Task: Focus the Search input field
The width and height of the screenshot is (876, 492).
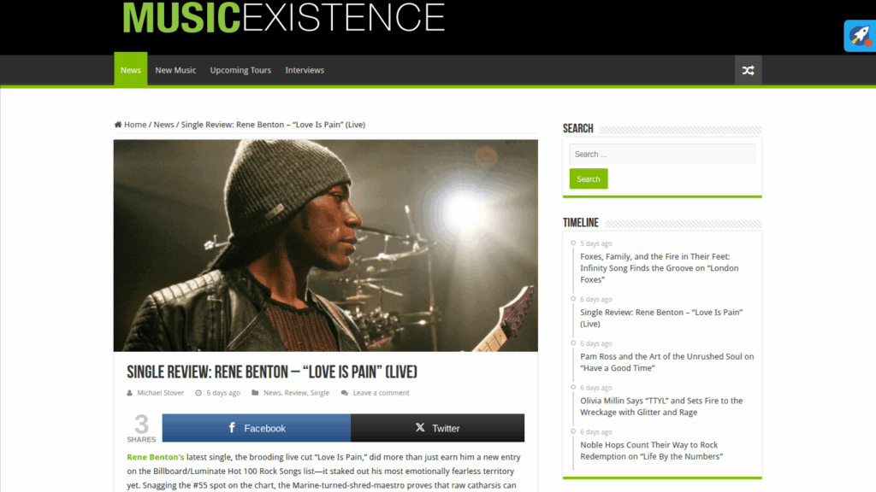Action: click(662, 154)
